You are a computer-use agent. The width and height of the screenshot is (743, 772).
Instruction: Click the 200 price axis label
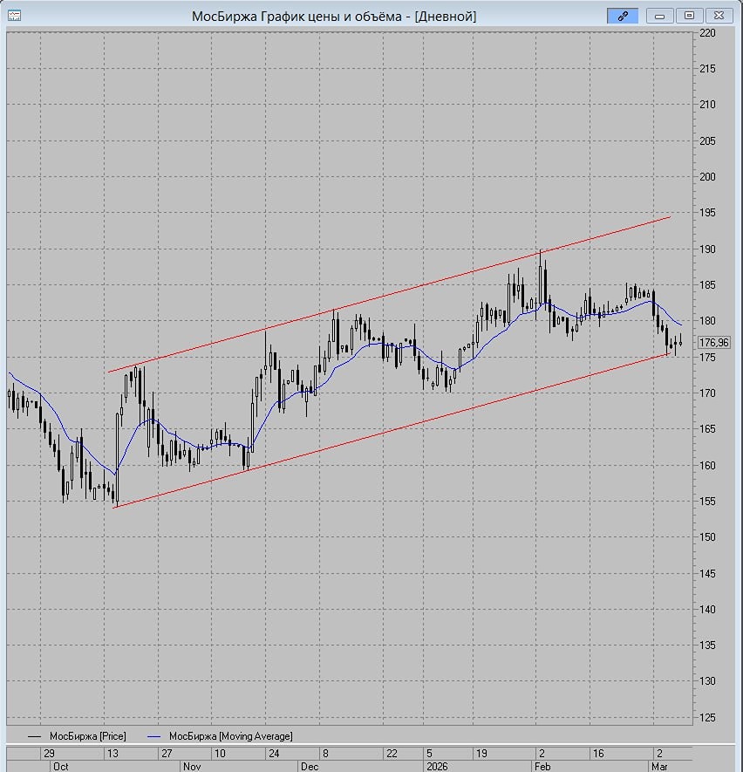(x=707, y=177)
